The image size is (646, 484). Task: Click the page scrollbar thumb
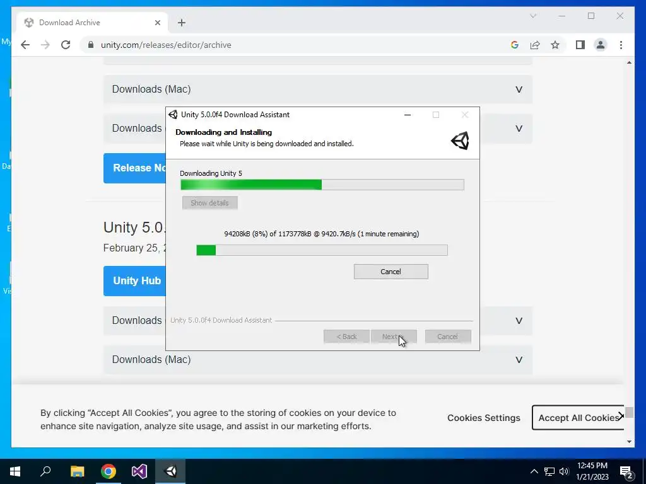(x=629, y=412)
